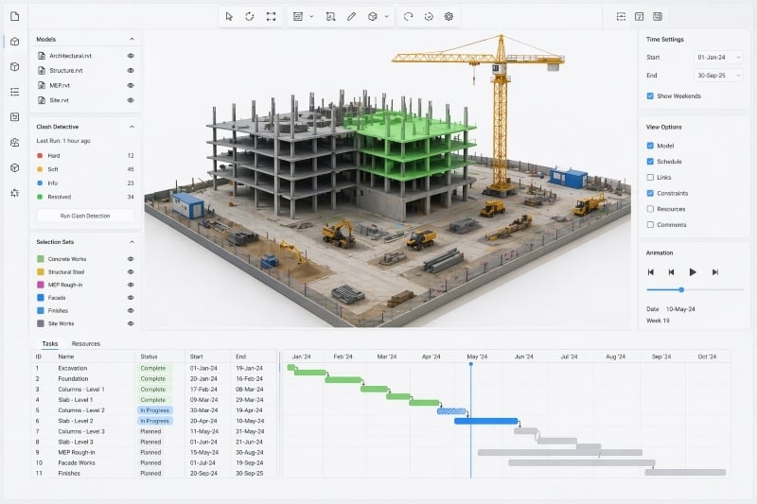Click the orbit rotate tool icon
Image resolution: width=757 pixels, height=504 pixels.
(x=250, y=16)
